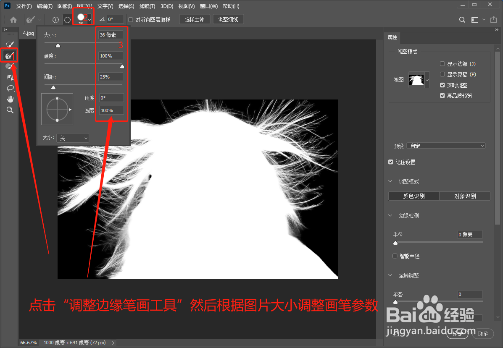Click the 66.67% zoom level field

[x=29, y=343]
